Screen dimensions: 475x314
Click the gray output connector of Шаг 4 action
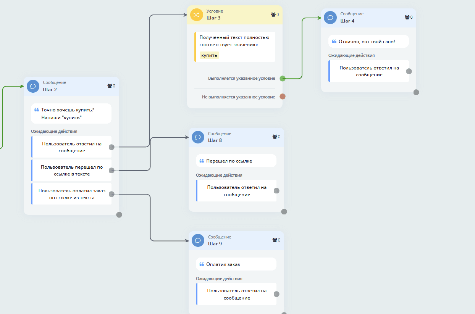(409, 71)
